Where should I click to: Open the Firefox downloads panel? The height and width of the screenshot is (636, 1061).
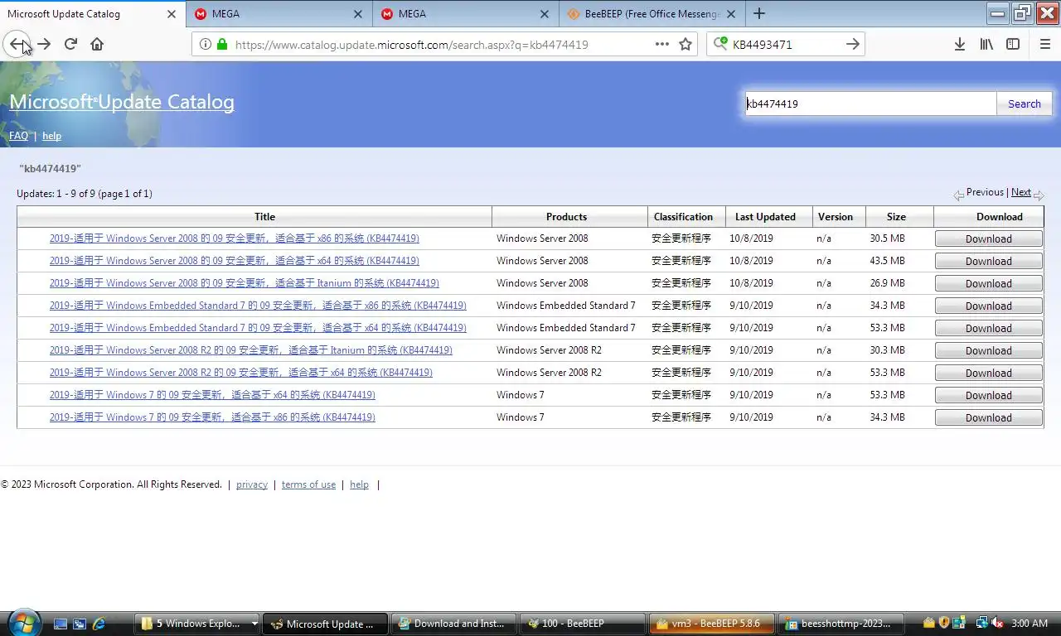pyautogui.click(x=959, y=44)
